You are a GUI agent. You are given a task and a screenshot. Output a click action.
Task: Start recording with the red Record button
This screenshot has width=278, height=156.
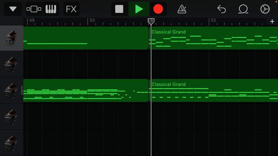coord(158,9)
